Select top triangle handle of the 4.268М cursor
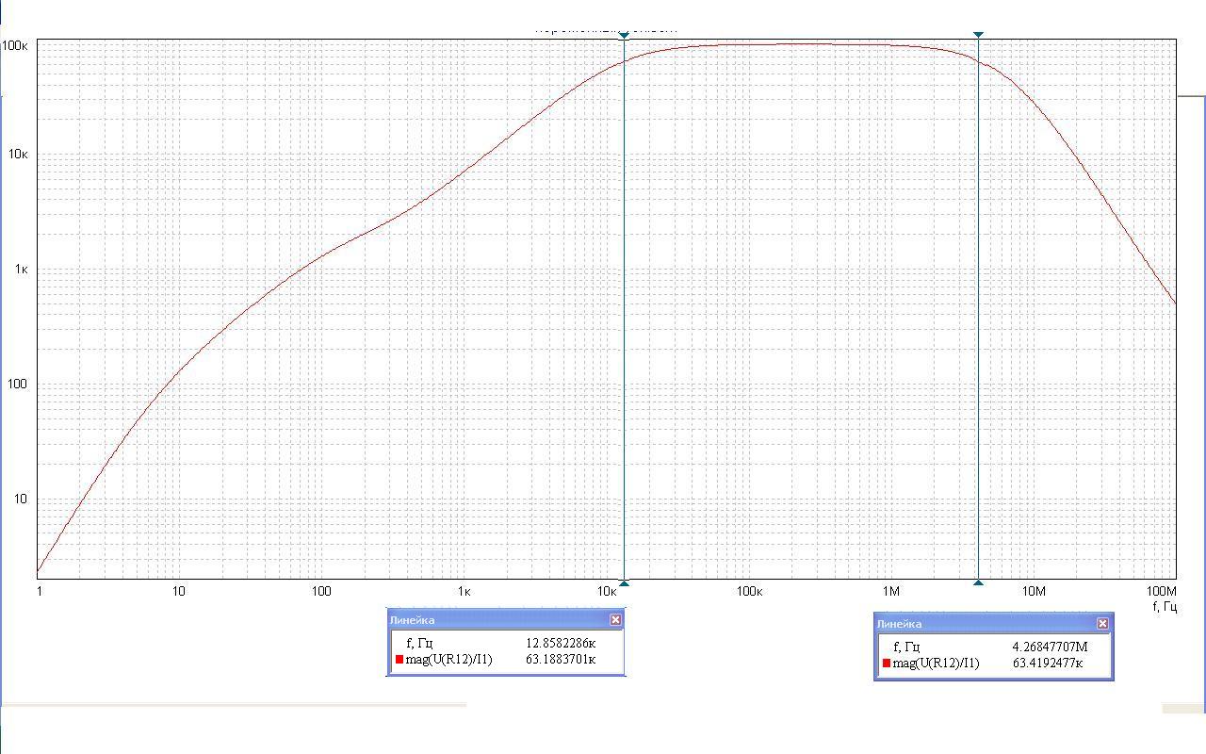 [978, 34]
